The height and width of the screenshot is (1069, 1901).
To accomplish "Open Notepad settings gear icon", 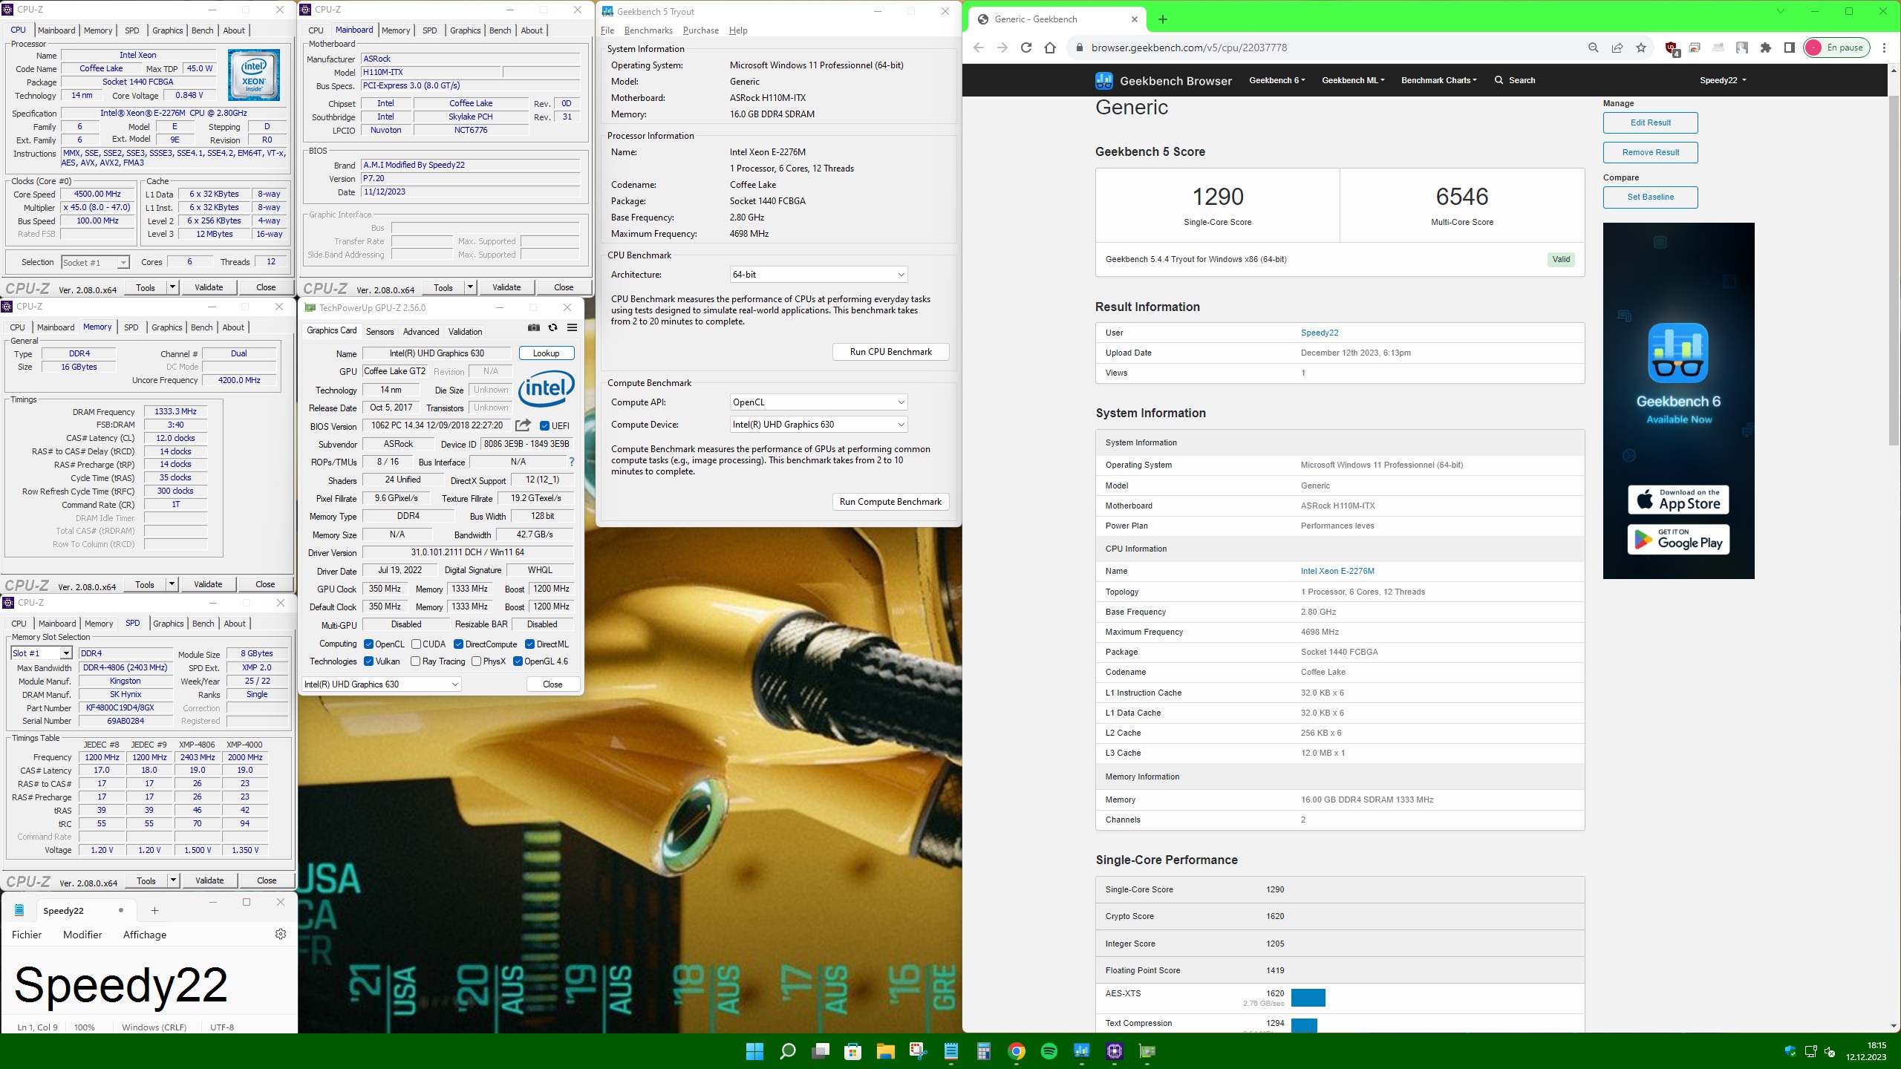I will (x=281, y=934).
